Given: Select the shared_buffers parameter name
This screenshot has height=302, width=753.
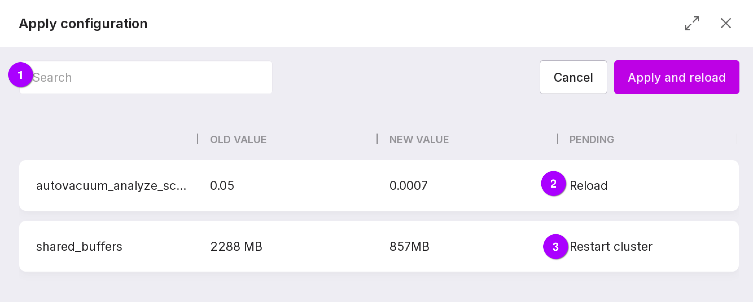Looking at the screenshot, I should click(79, 247).
